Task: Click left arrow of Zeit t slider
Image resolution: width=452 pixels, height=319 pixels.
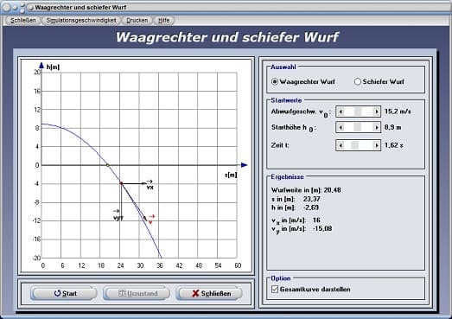Action: [341, 145]
